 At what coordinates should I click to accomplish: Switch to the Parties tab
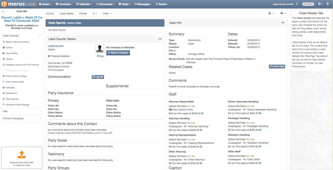(83, 14)
